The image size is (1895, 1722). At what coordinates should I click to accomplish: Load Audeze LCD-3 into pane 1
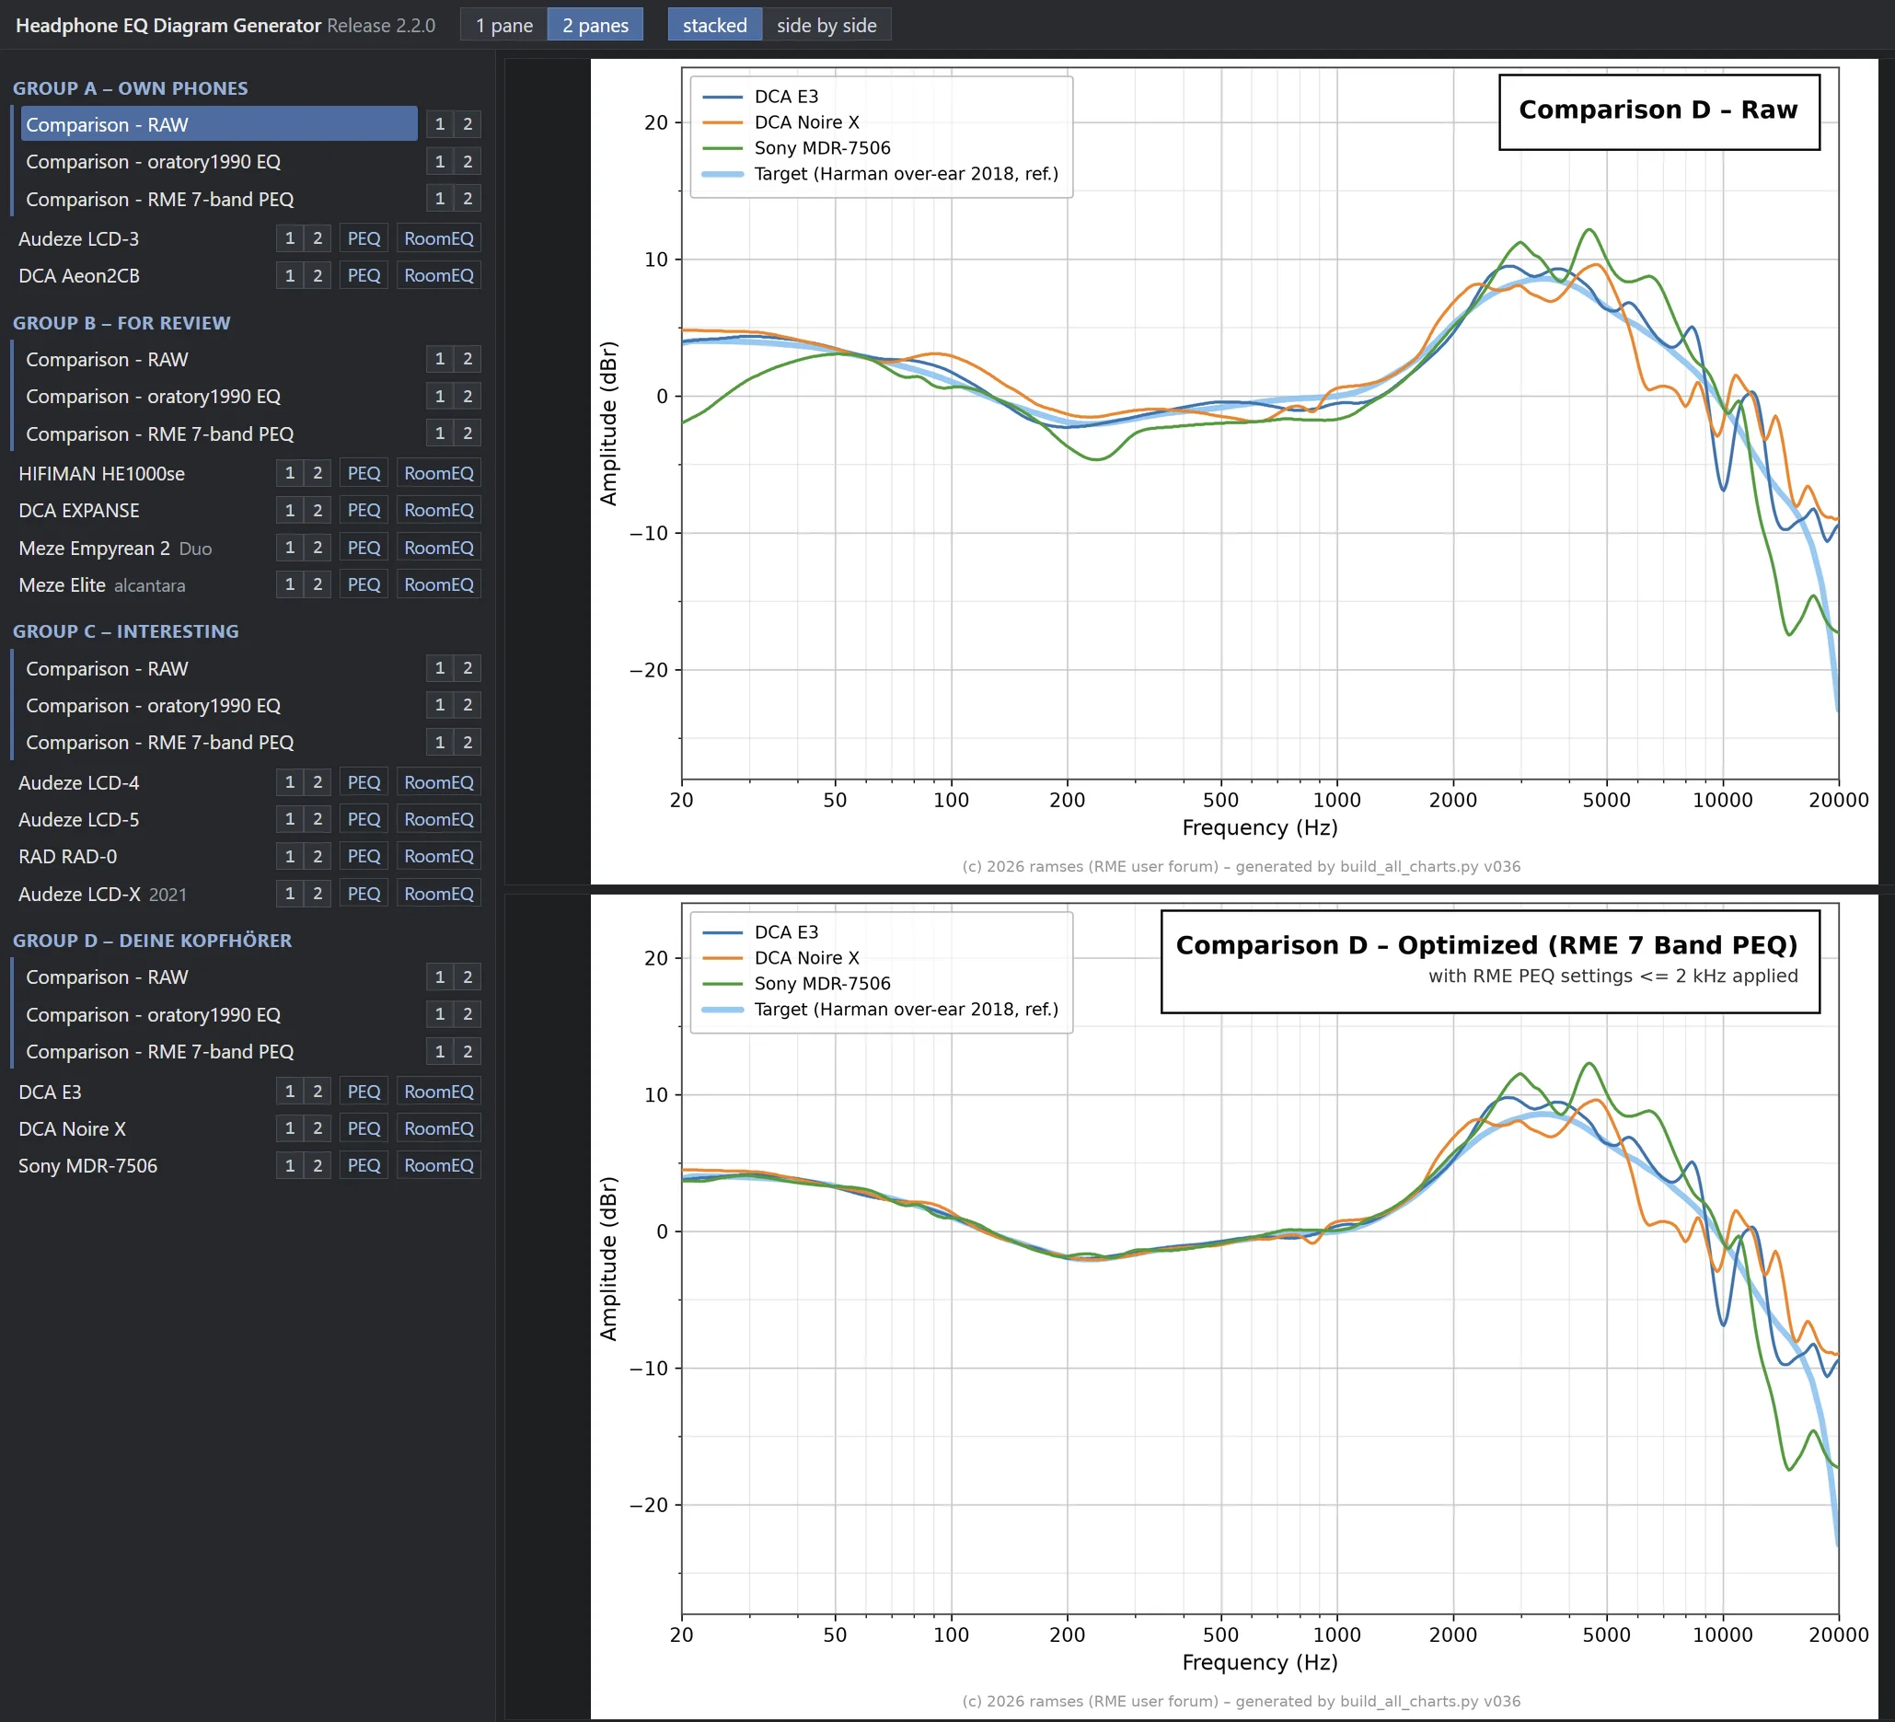[290, 238]
